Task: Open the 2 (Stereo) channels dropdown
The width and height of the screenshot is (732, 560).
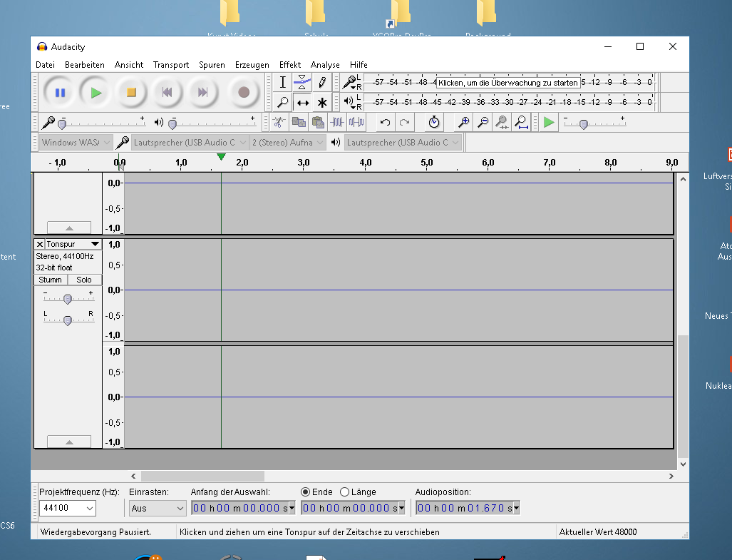Action: click(287, 143)
